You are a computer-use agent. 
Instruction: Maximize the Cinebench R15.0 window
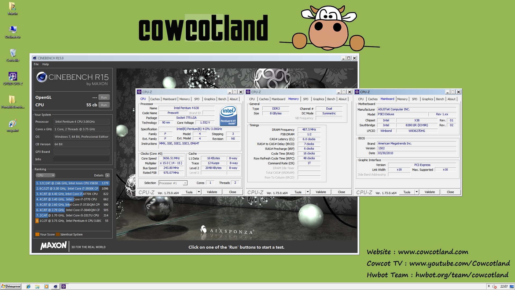point(349,58)
